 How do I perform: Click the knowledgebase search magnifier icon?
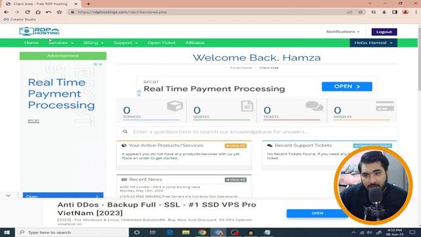125,132
